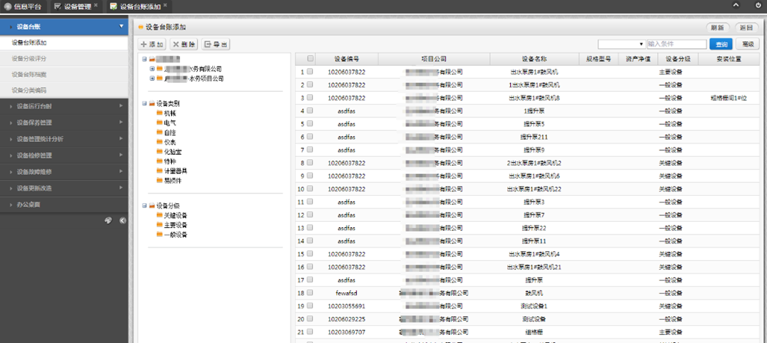767x343 pixels.
Task: Click folder icon of 自控 category
Action: click(x=160, y=132)
